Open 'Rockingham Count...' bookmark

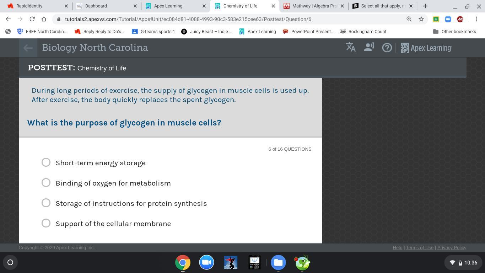click(x=365, y=32)
